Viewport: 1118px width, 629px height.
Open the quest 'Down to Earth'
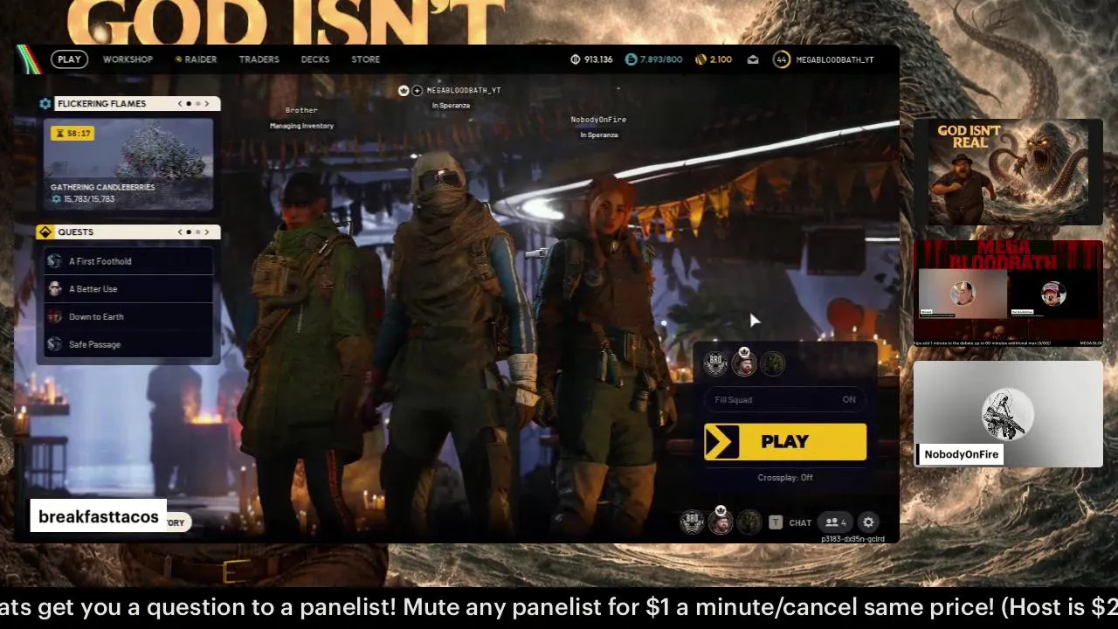(x=128, y=317)
